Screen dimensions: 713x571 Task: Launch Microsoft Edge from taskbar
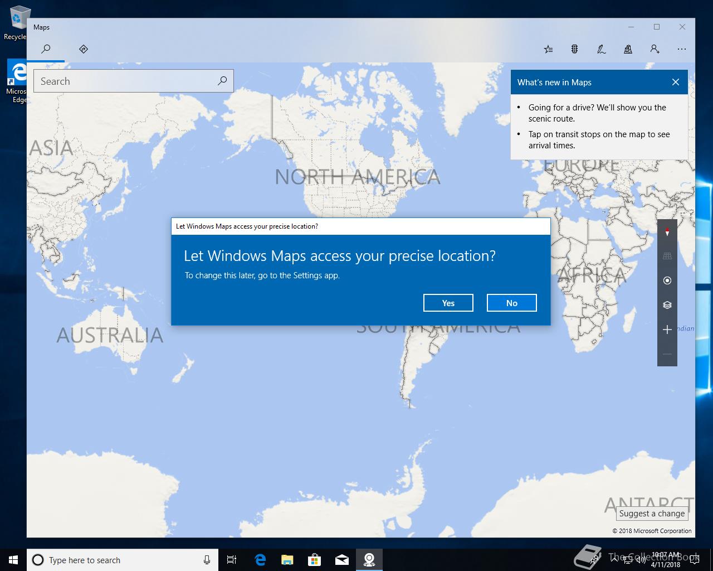(260, 560)
